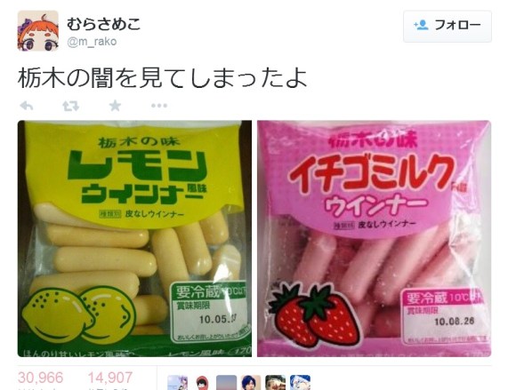View the 14,907 favorites count

tap(110, 378)
